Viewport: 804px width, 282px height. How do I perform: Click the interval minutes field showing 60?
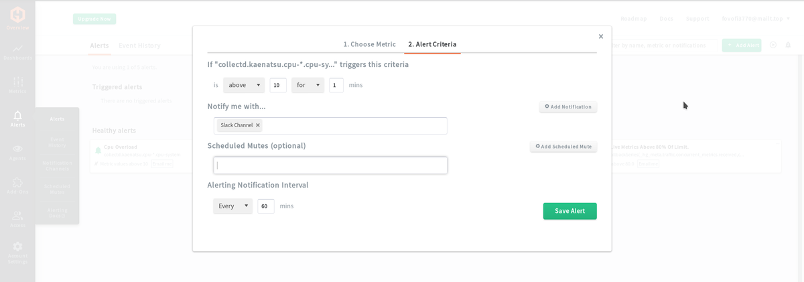point(266,206)
